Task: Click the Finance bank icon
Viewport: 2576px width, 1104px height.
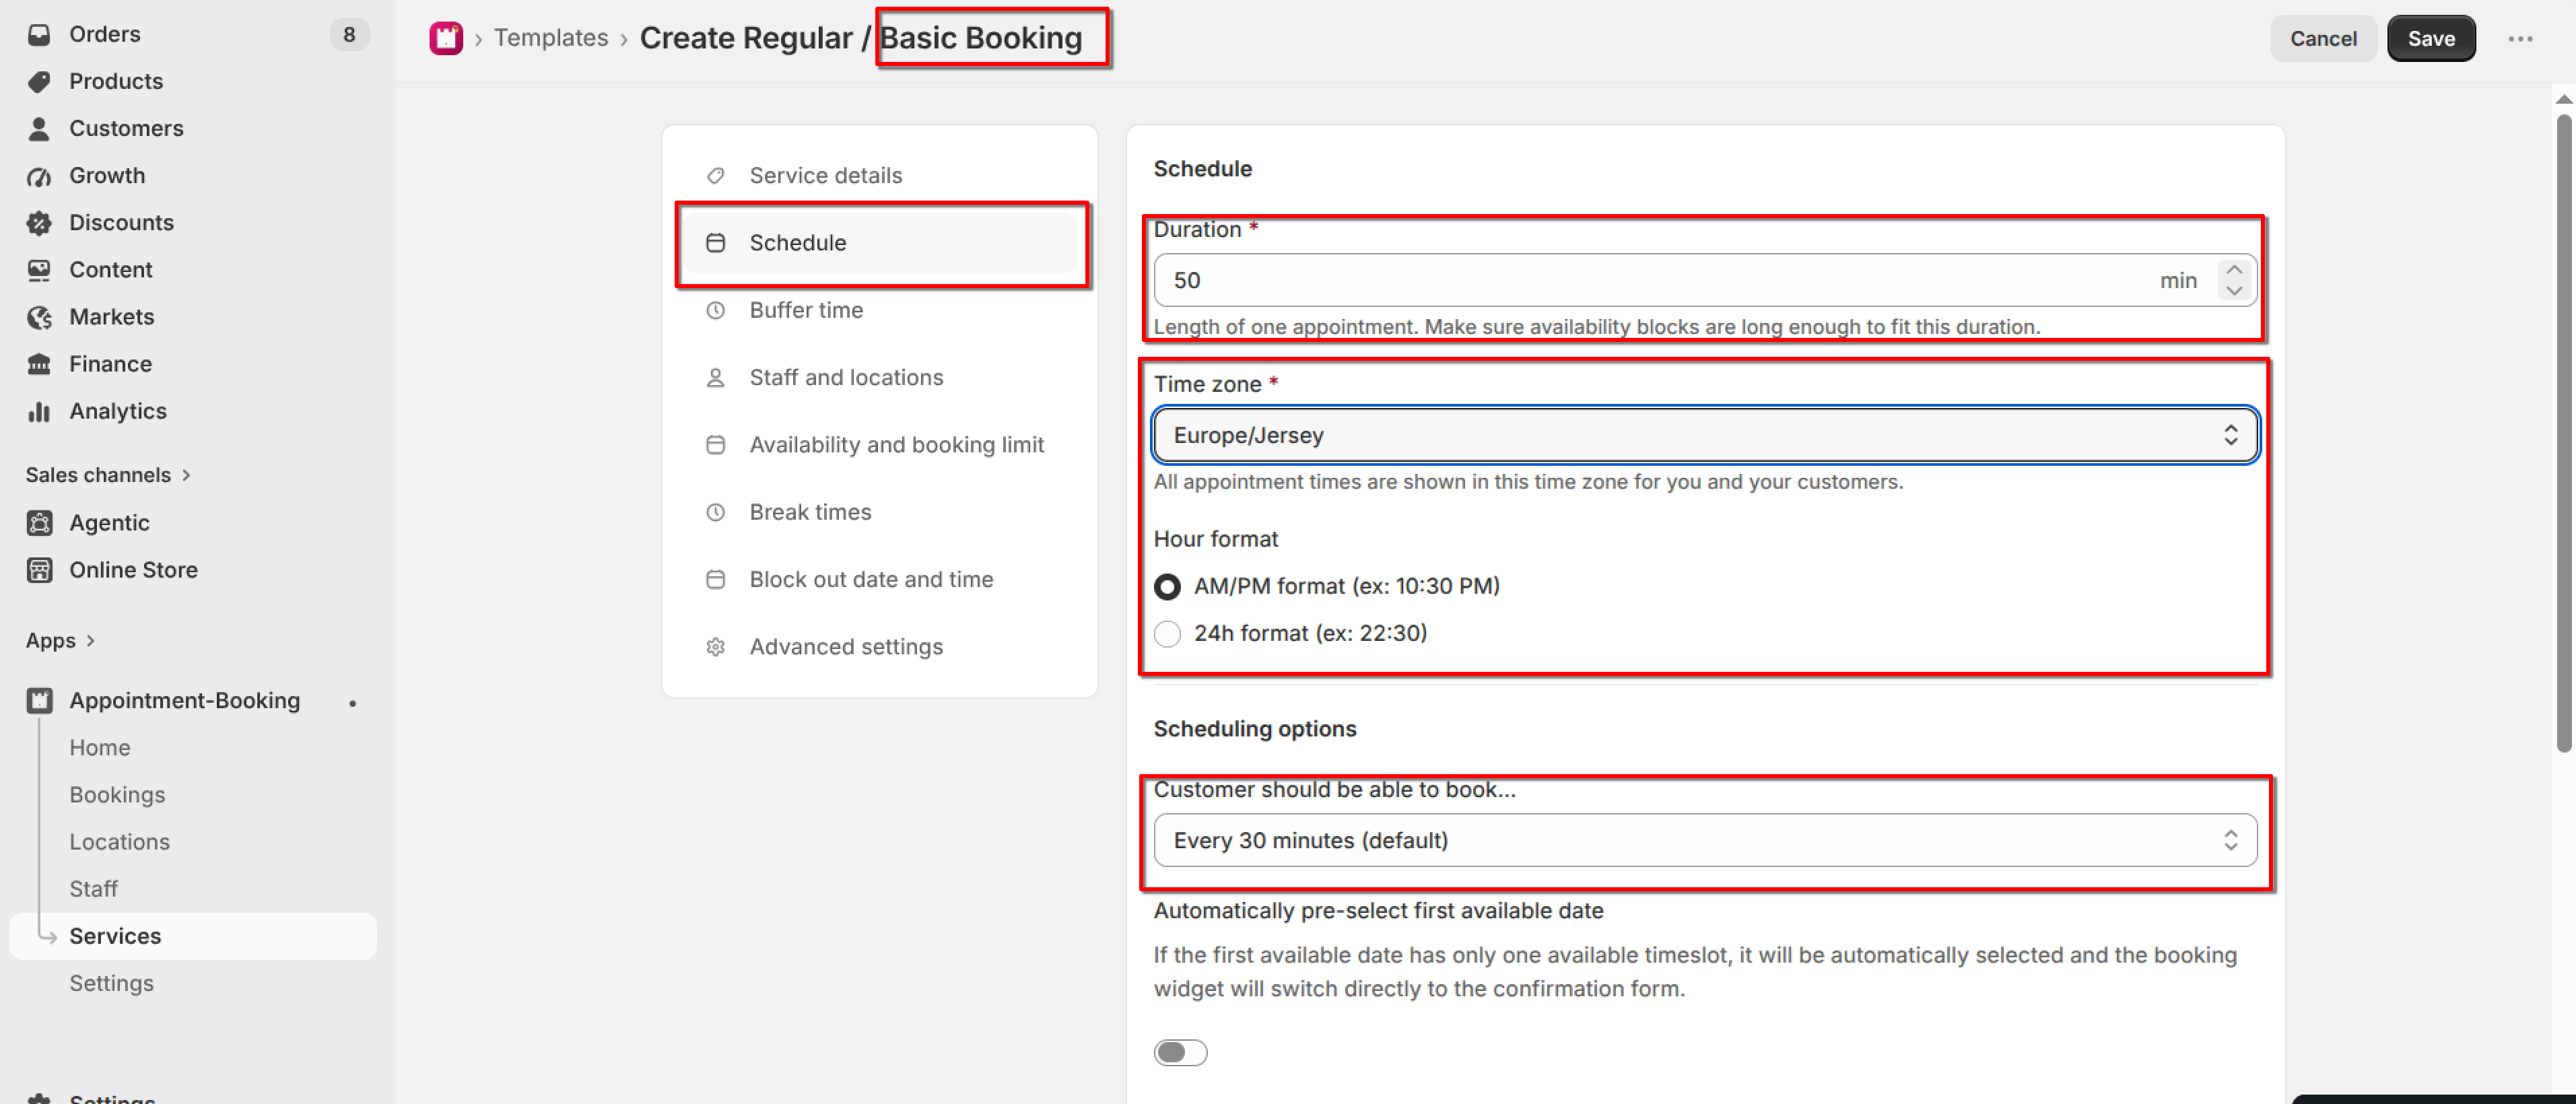Action: coord(39,363)
